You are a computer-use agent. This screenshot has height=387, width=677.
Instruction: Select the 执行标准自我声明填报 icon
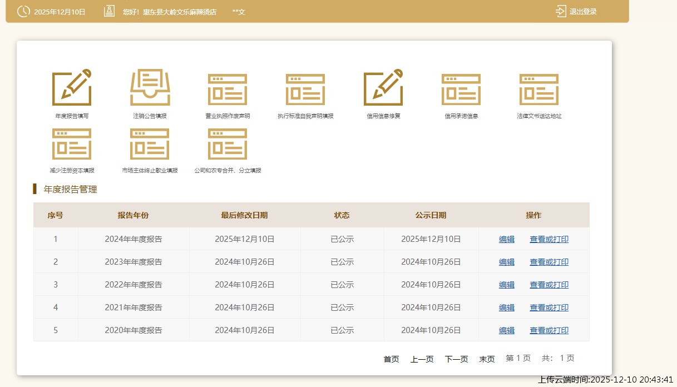305,89
